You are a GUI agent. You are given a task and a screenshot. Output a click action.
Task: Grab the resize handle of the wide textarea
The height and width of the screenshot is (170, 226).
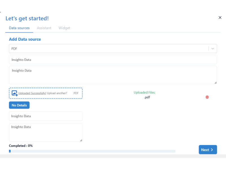[216, 83]
